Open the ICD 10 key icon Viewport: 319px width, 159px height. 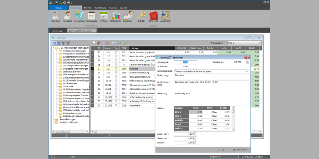tap(141, 17)
